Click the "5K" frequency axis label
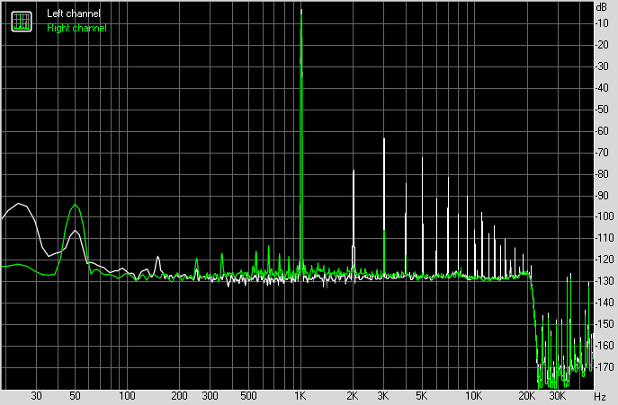This screenshot has height=405, width=618. pos(421,395)
